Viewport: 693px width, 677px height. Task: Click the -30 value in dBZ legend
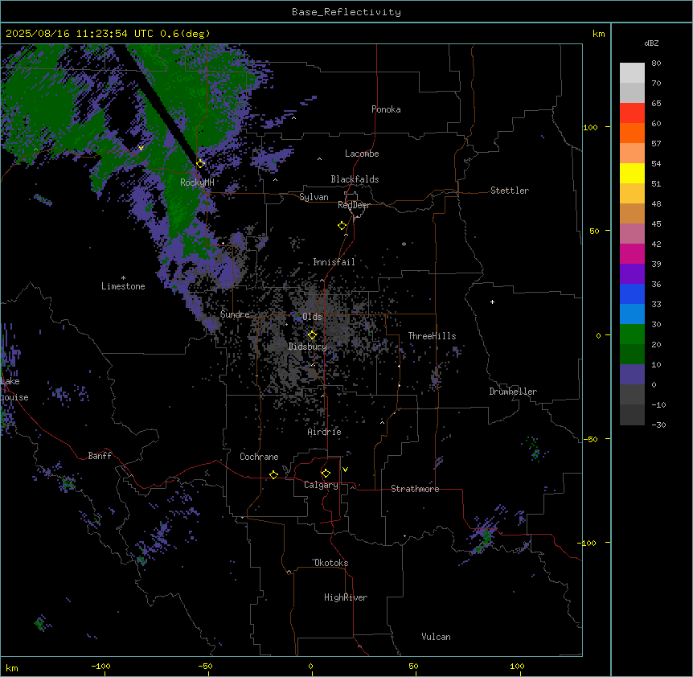(x=658, y=425)
